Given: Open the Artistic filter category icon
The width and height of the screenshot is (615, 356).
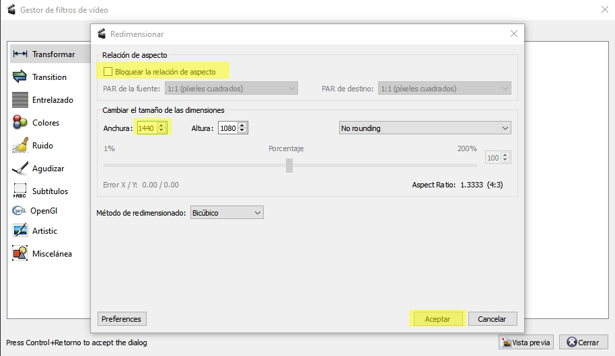Looking at the screenshot, I should [x=20, y=231].
